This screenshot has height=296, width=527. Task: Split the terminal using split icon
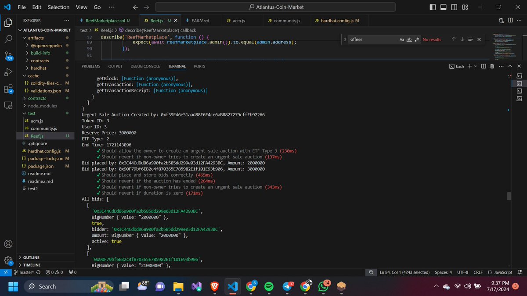tap(484, 66)
